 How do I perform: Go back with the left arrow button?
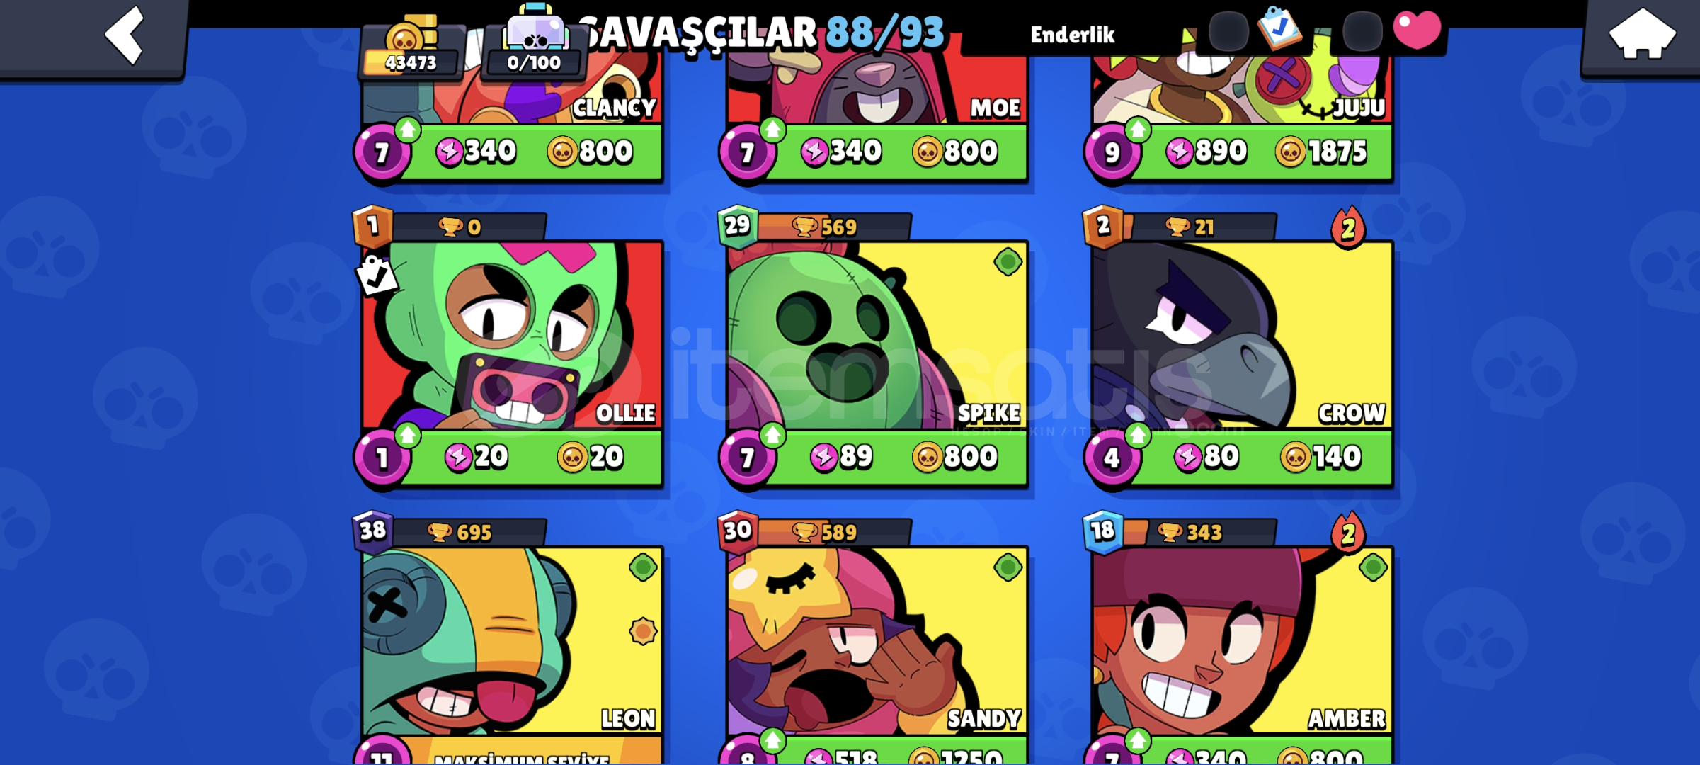point(125,34)
